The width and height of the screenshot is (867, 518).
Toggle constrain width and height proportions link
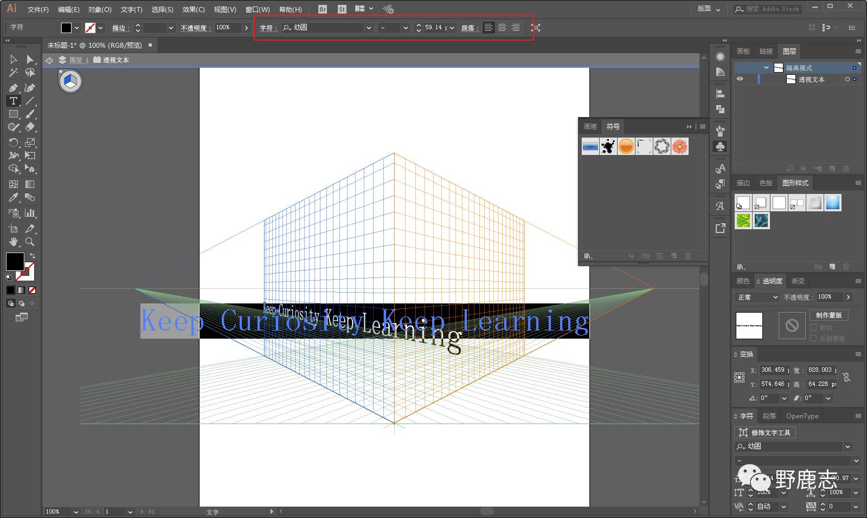846,377
